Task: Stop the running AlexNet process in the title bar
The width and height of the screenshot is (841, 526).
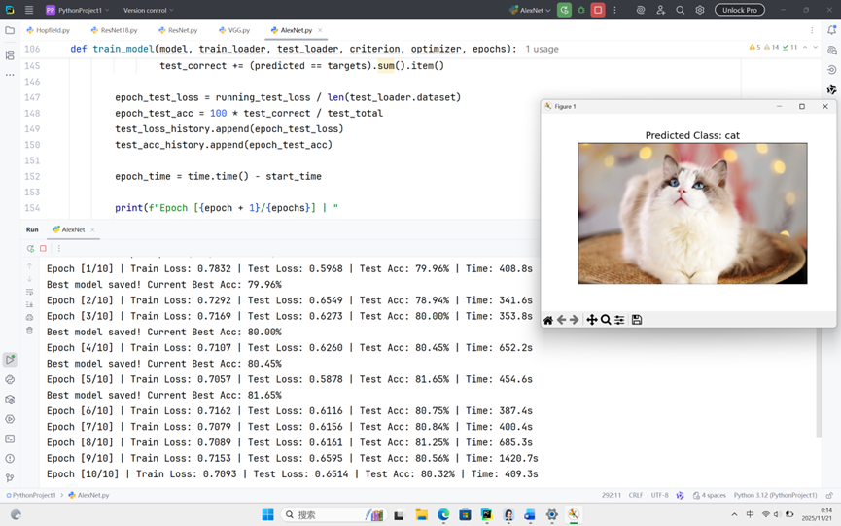Action: (x=598, y=10)
